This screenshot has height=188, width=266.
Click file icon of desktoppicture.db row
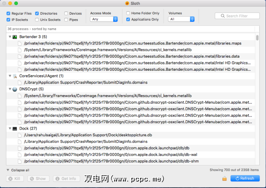click(20, 135)
